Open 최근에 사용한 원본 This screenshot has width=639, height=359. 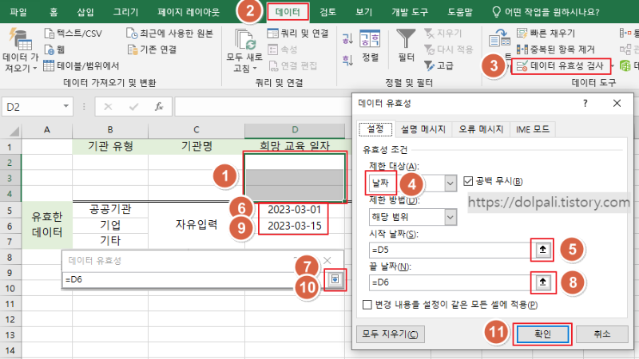(169, 34)
